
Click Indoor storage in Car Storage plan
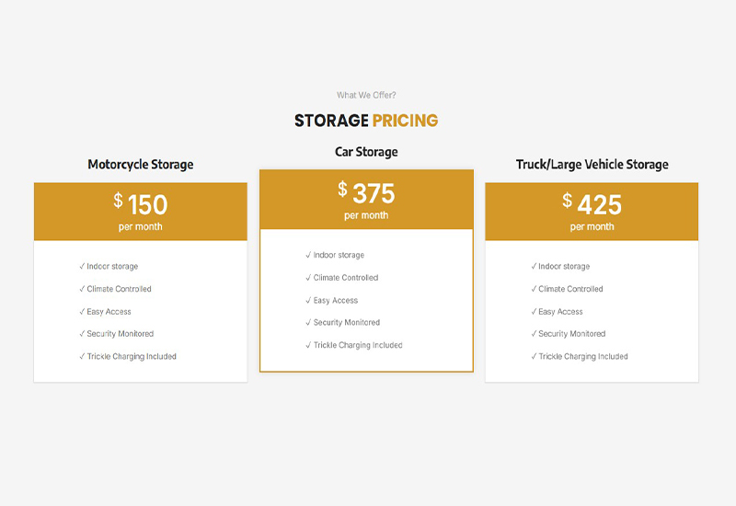[x=338, y=256]
